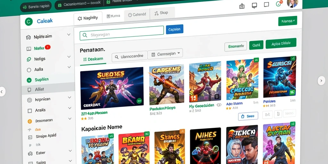
Task: Select the Desicann grid view tab
Action: (93, 59)
